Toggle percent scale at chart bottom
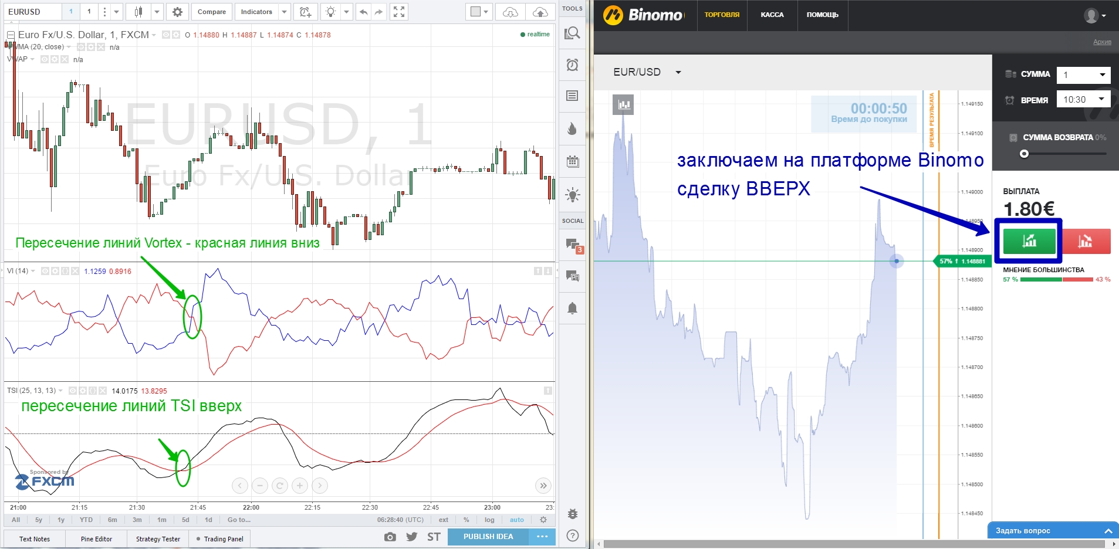The height and width of the screenshot is (549, 1119). click(466, 520)
